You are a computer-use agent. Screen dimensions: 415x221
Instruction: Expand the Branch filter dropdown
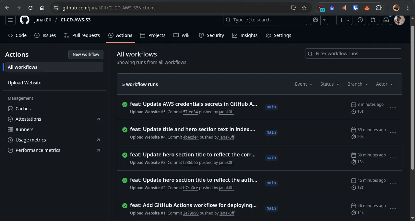pyautogui.click(x=357, y=84)
